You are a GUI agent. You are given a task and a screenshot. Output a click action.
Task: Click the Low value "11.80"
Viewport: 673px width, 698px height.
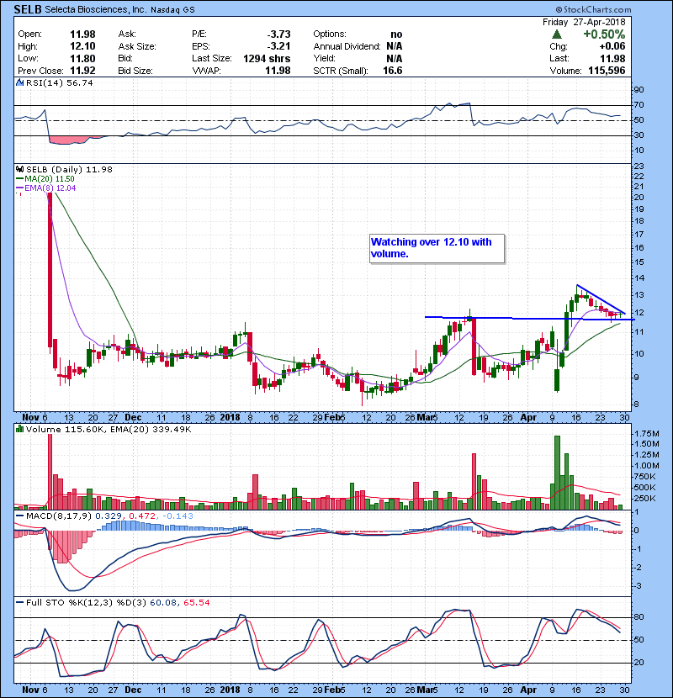(x=82, y=58)
